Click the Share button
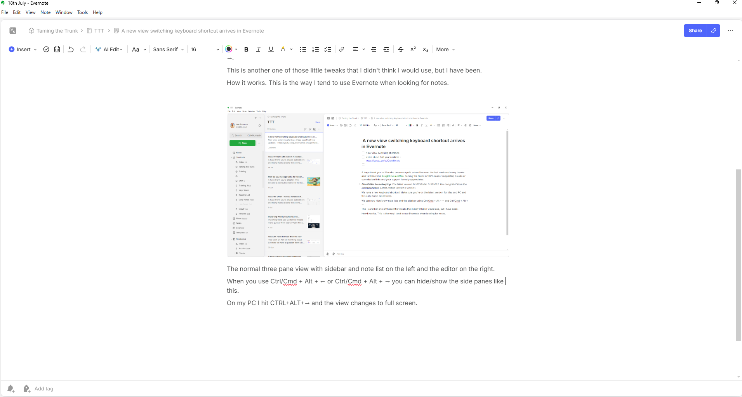The width and height of the screenshot is (742, 397). [695, 31]
